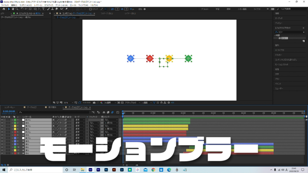Select the Selection (arrow) tool
Image resolution: width=308 pixels, height=173 pixels.
click(9, 9)
